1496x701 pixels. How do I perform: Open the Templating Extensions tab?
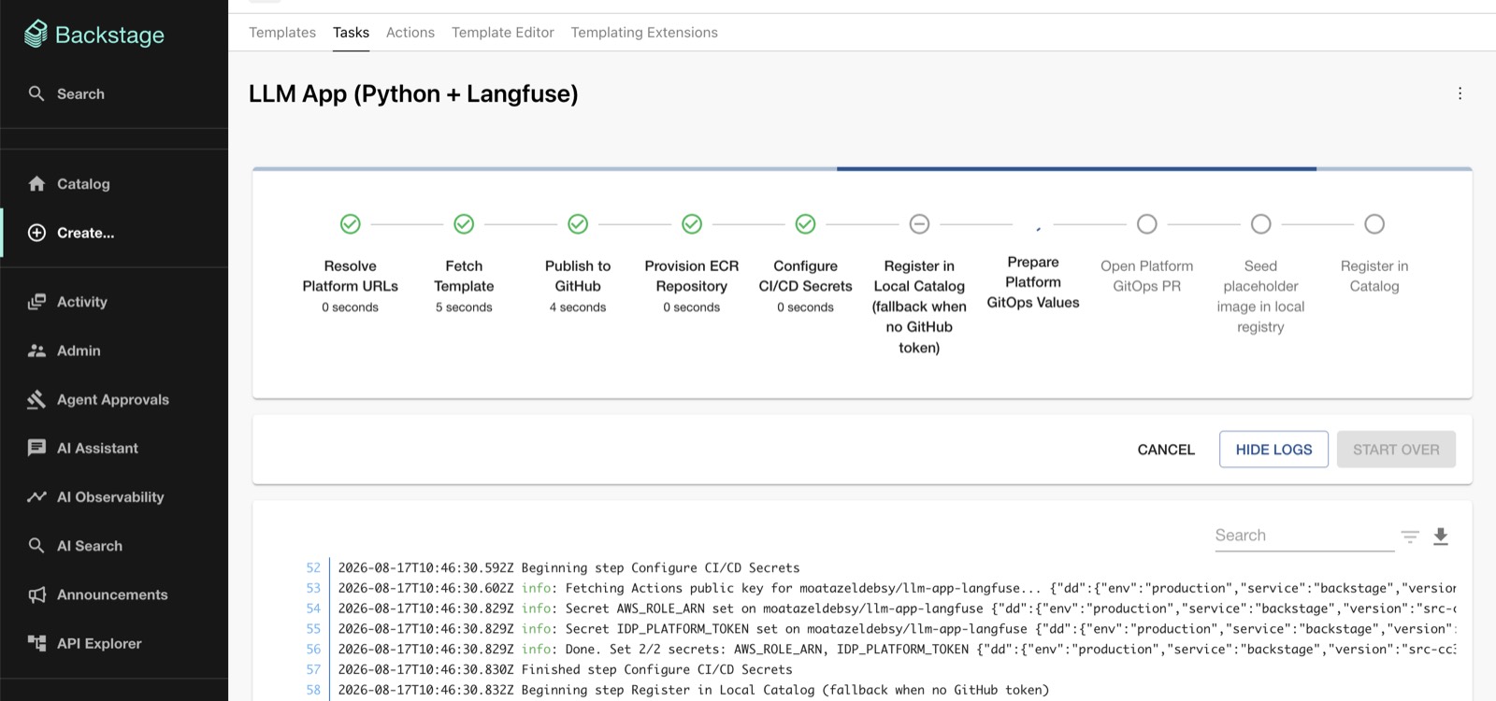click(644, 33)
